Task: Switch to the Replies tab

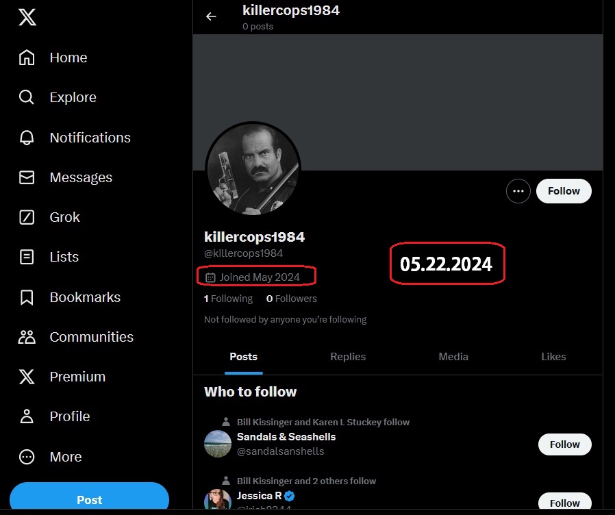Action: [x=348, y=357]
